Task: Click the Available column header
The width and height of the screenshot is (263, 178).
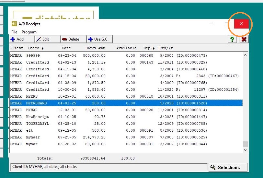Action: [126, 48]
